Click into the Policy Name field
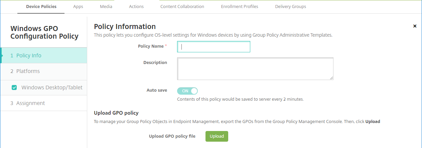Screen dimensions: 422x148 pyautogui.click(x=214, y=47)
